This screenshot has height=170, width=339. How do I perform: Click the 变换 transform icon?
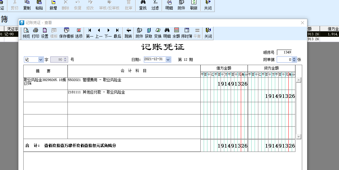click(158, 33)
